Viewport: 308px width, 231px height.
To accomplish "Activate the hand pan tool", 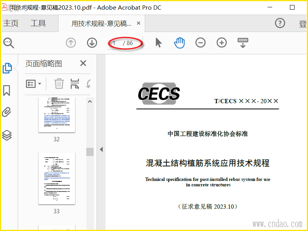I will 179,43.
